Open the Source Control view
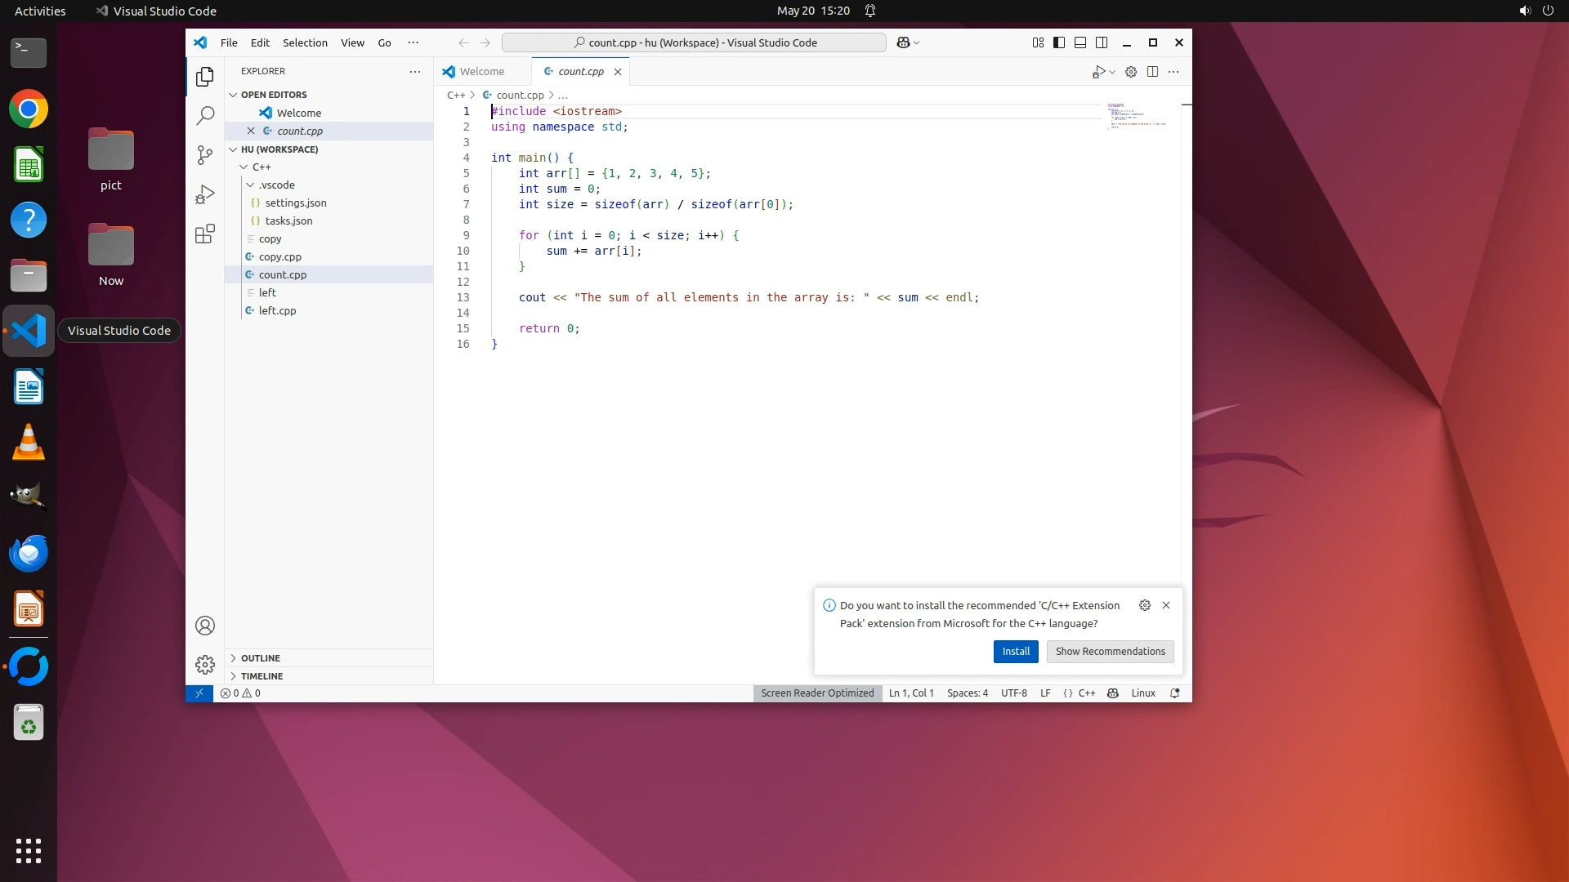The image size is (1569, 882). point(205,155)
